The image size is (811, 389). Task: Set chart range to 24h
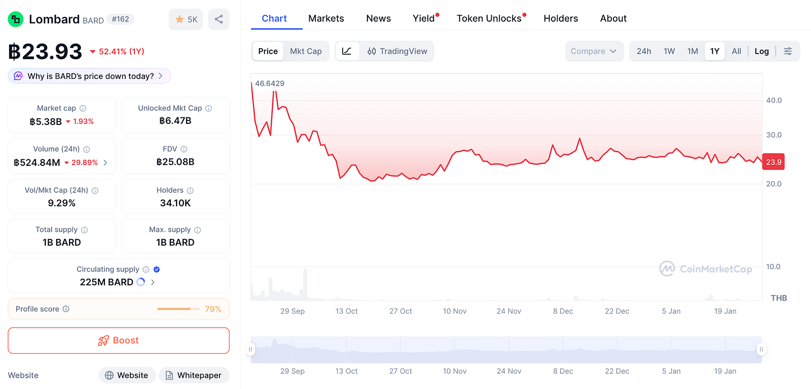644,51
